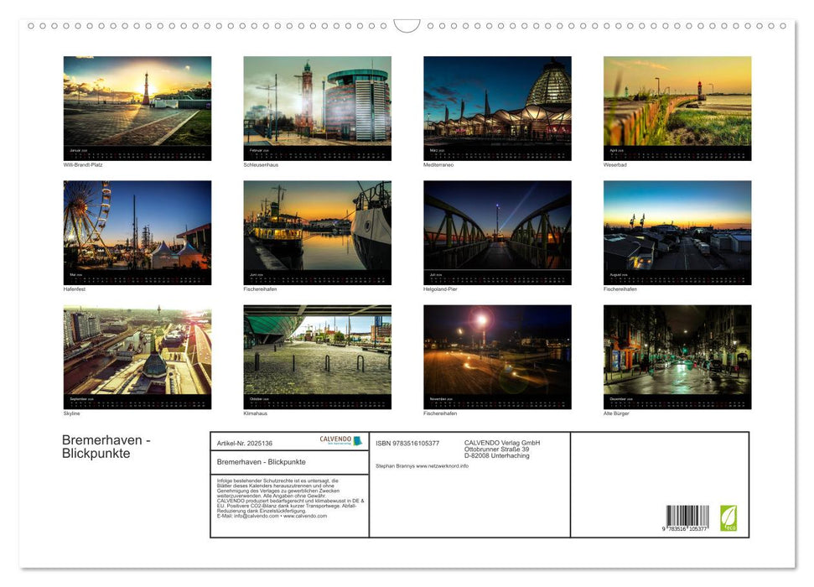Click the blue CALVENDO square mark
The height and width of the screenshot is (587, 814).
[356, 440]
